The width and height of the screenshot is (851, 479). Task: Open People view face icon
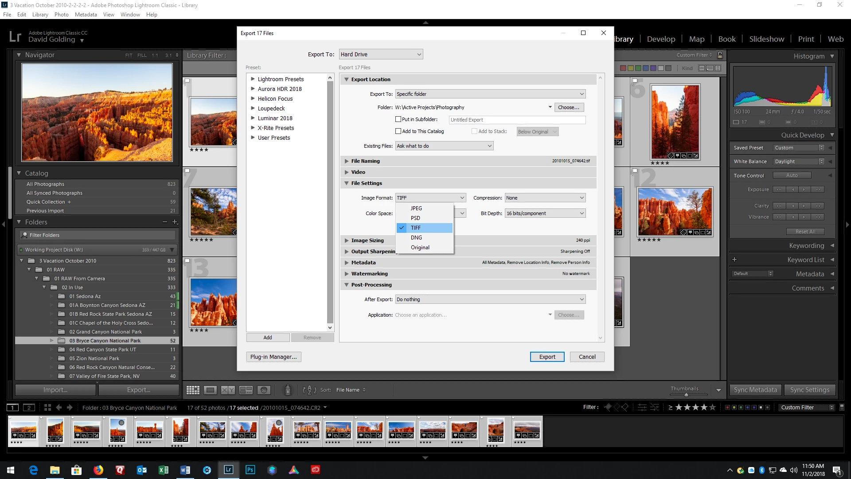264,390
